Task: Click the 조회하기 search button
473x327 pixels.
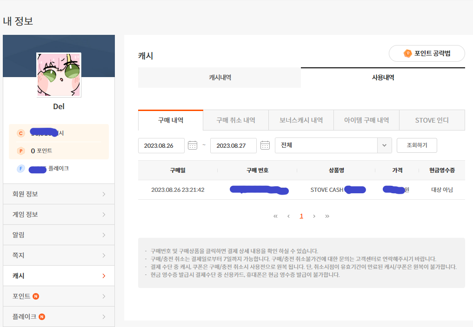Action: (x=417, y=145)
